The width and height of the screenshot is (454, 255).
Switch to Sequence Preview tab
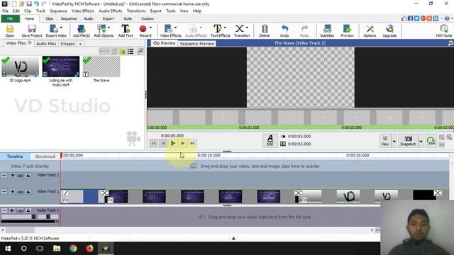click(197, 44)
